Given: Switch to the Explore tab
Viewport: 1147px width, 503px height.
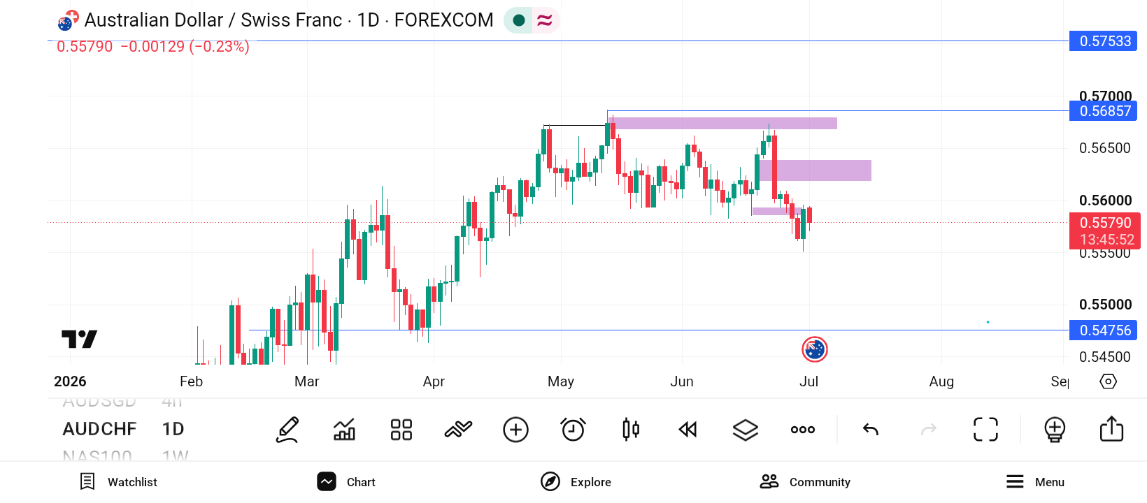Looking at the screenshot, I should click(576, 482).
